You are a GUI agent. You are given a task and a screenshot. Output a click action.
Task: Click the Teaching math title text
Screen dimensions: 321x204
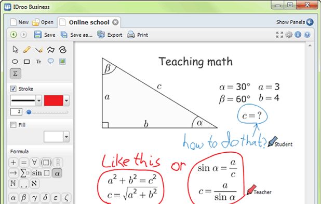(195, 62)
